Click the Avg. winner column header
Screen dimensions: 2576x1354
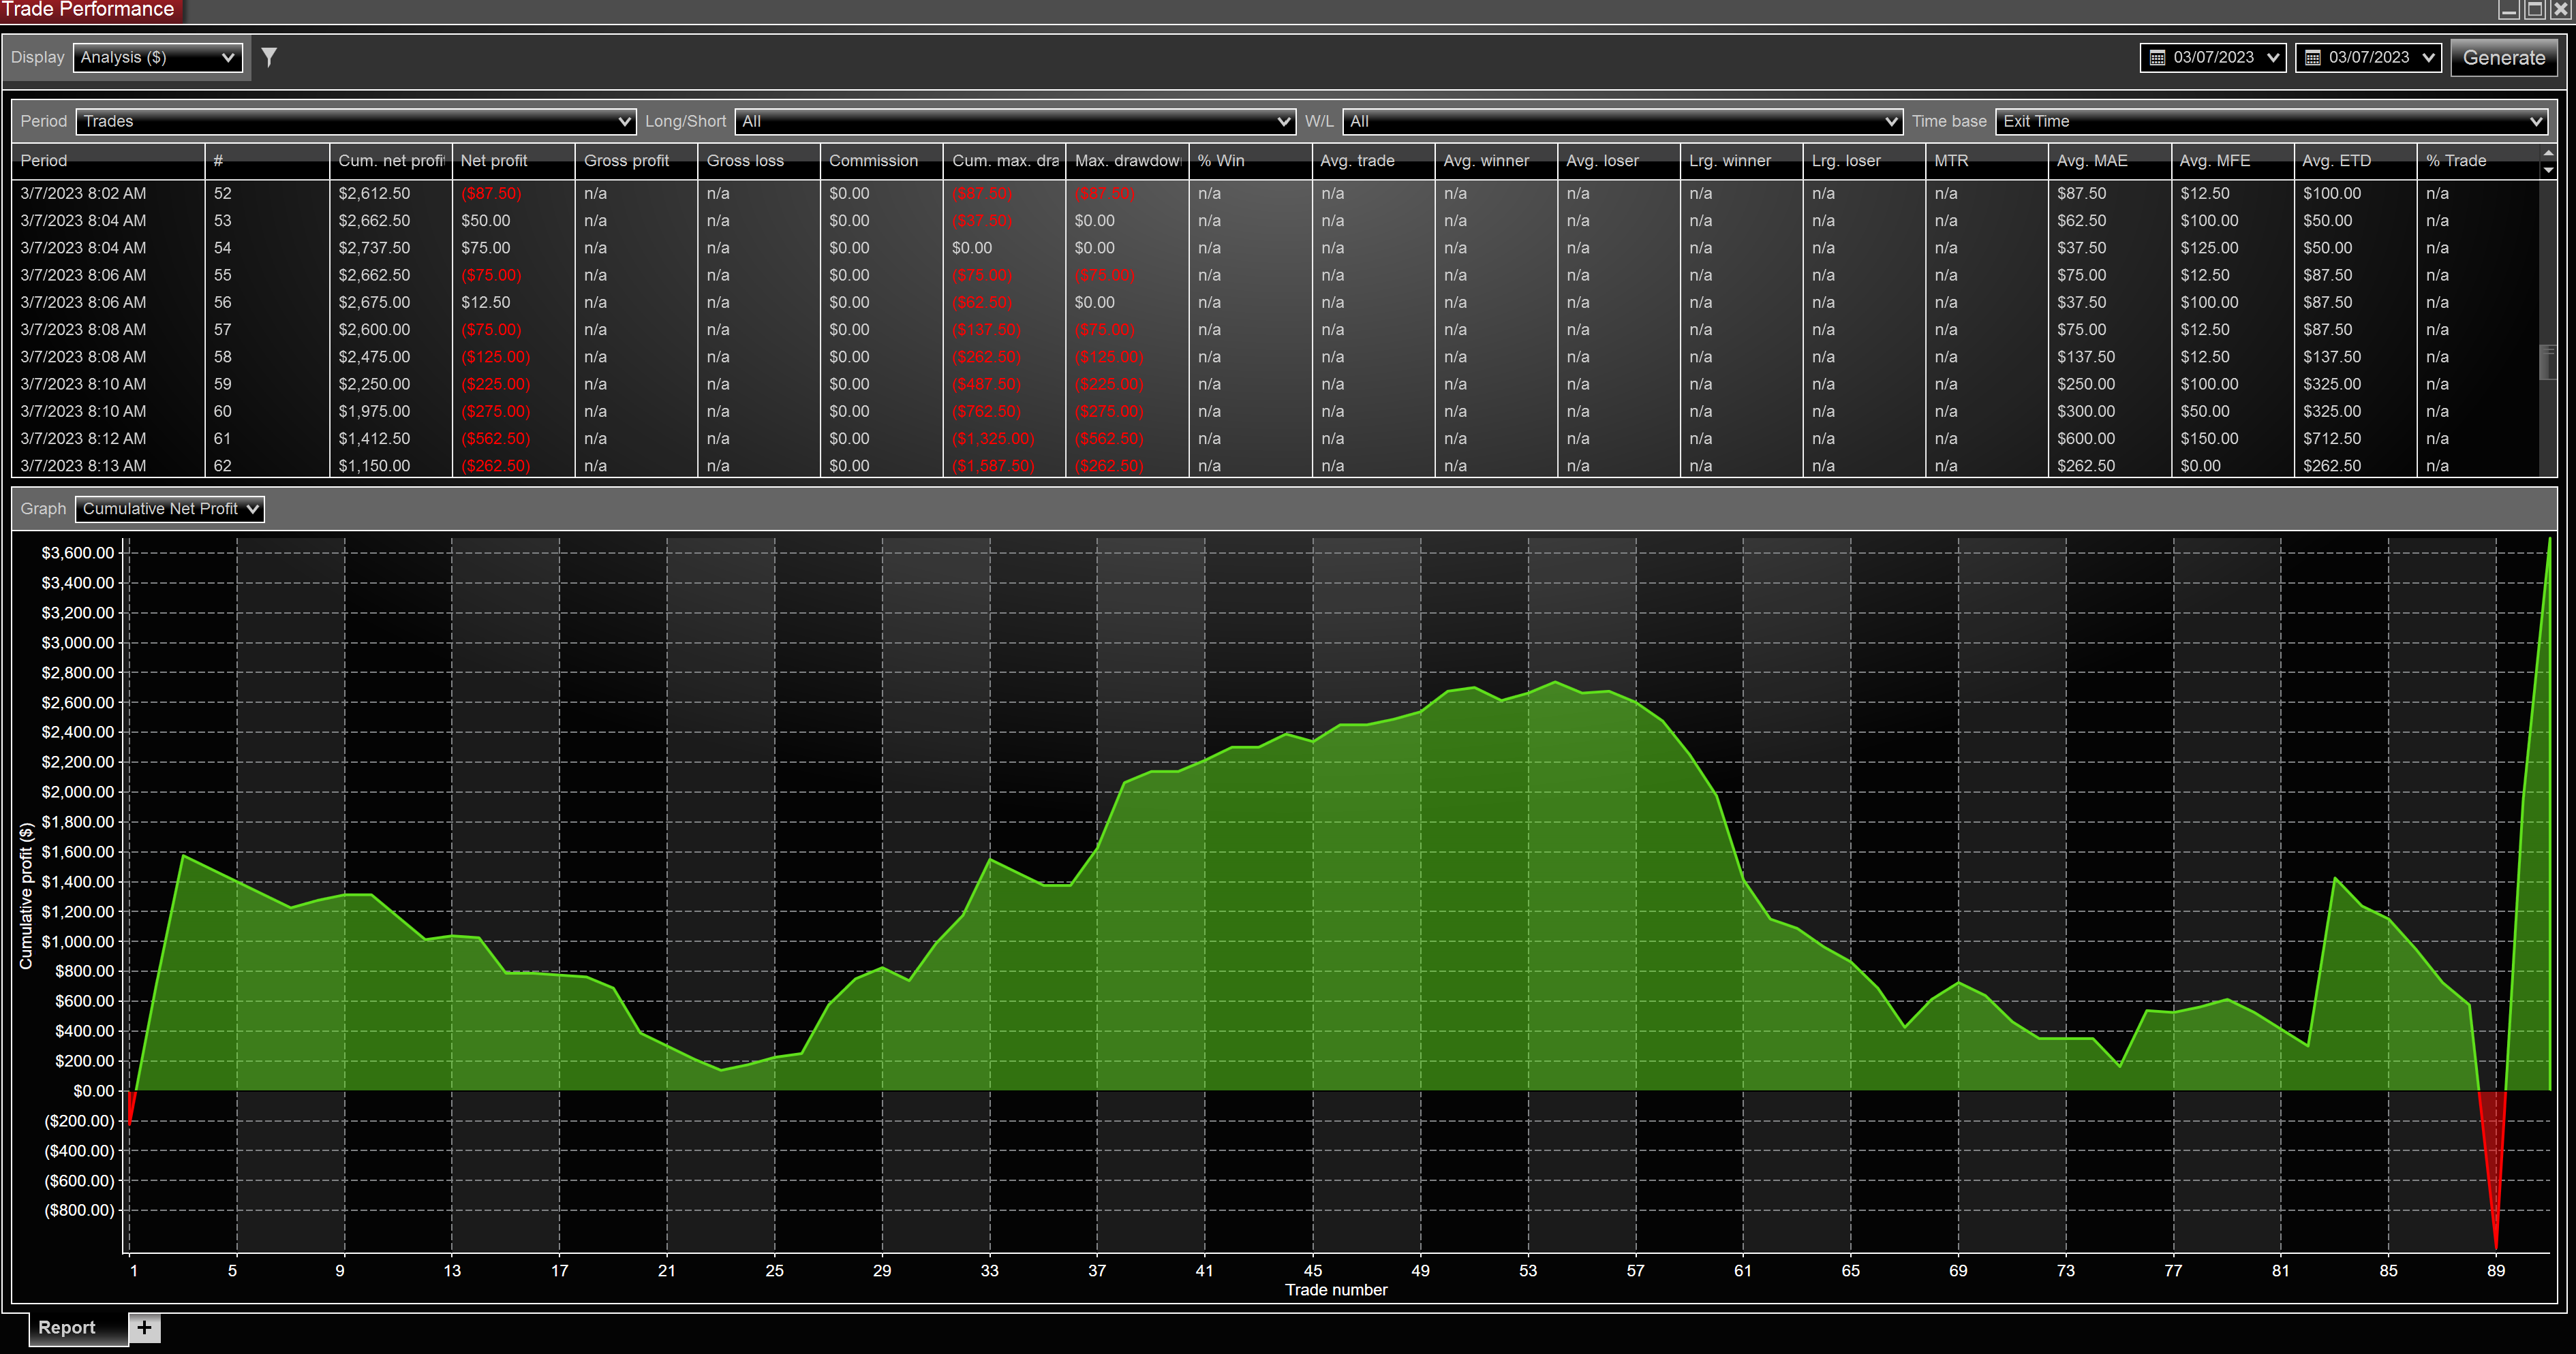coord(1496,161)
